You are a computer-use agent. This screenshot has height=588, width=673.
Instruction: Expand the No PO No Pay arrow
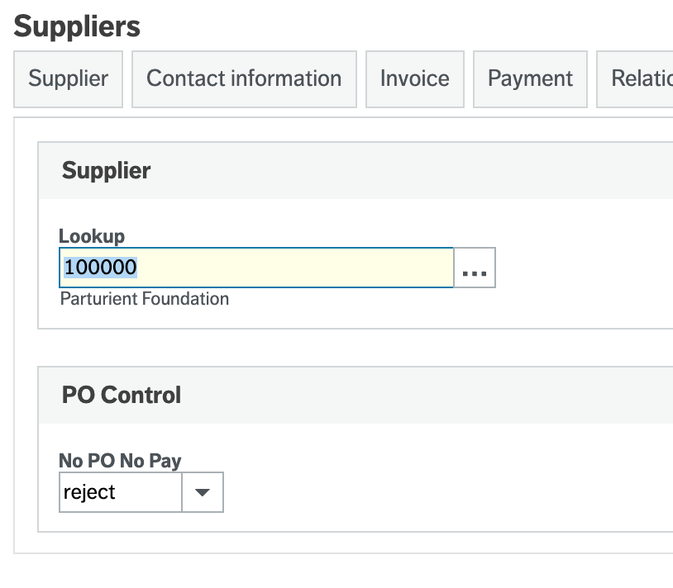click(203, 492)
